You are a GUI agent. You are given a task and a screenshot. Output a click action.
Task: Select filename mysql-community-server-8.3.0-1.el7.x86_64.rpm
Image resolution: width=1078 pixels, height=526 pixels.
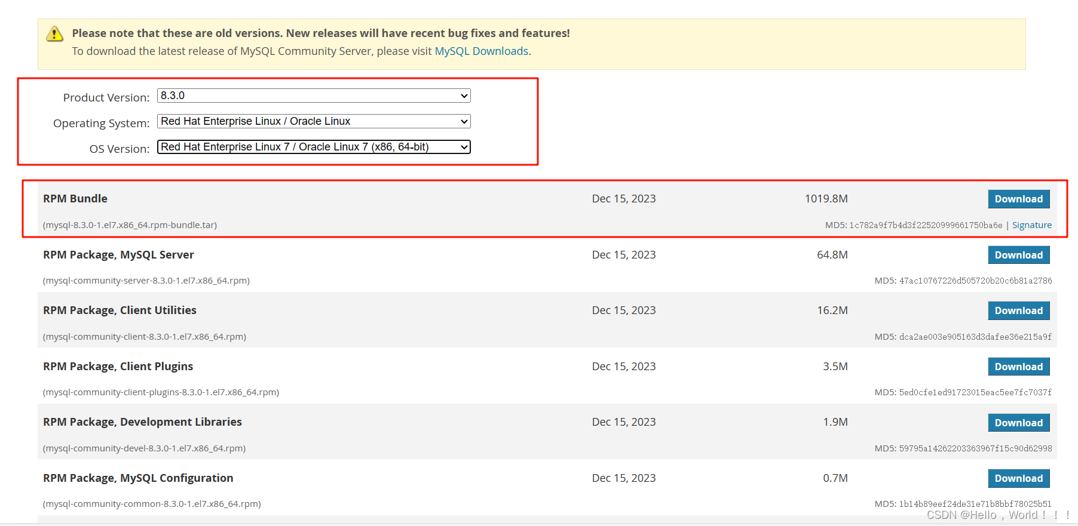[146, 281]
